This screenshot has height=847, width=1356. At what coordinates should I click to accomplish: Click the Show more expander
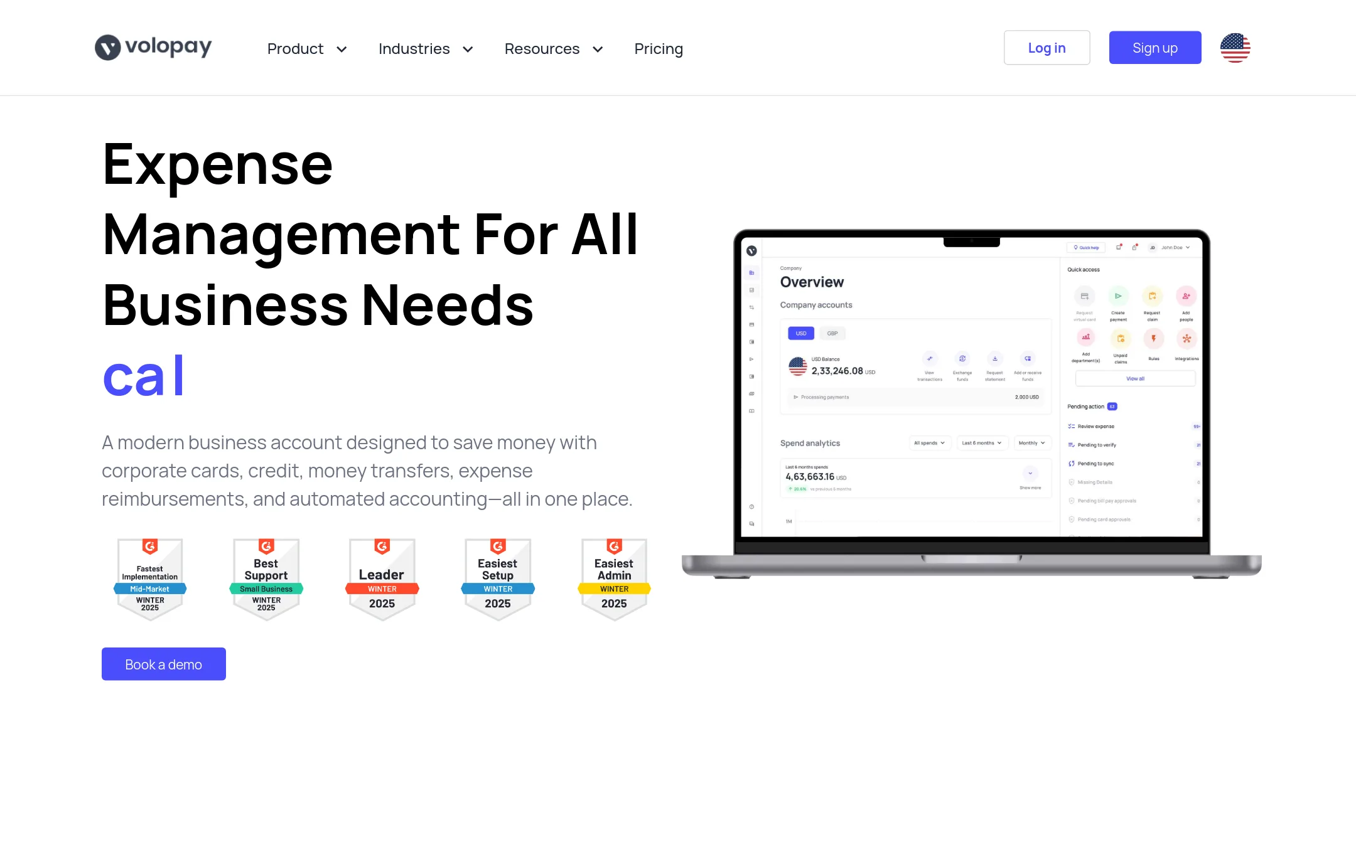click(1030, 478)
